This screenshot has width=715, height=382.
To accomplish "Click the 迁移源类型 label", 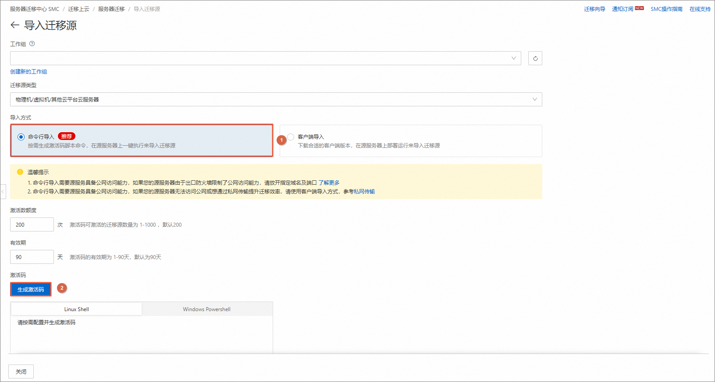I will point(23,85).
